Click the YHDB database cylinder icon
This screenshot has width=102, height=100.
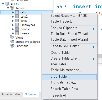tap(7, 4)
